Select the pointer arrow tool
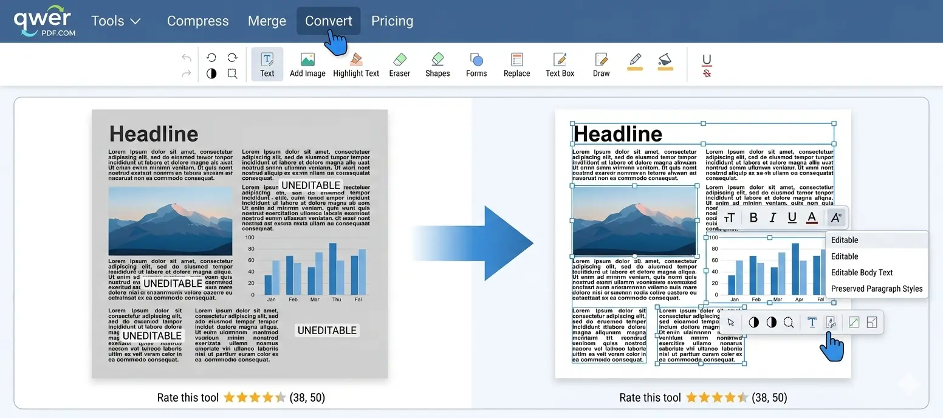Image resolution: width=943 pixels, height=418 pixels. (731, 323)
